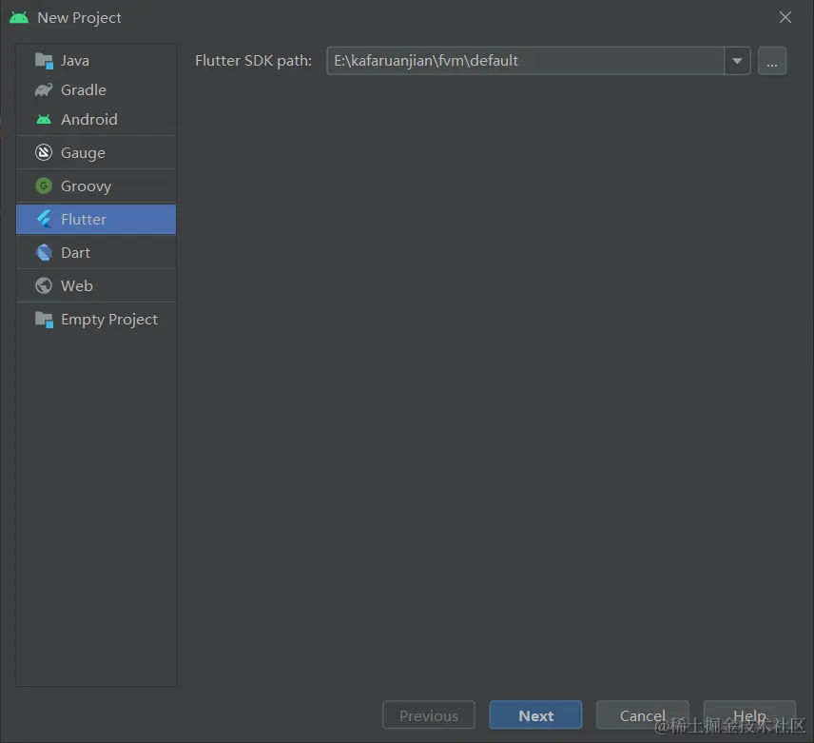Click the Gauge circular icon
Screen dimensions: 814x743
44,152
